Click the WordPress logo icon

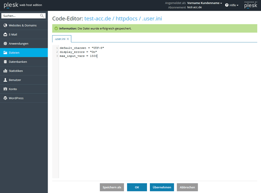pyautogui.click(x=5, y=98)
